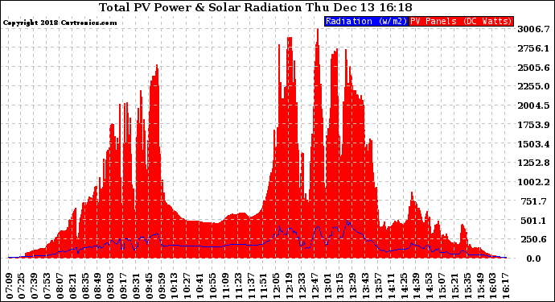
Task: Click the y-axis value 0.0
Action: [x=533, y=259]
